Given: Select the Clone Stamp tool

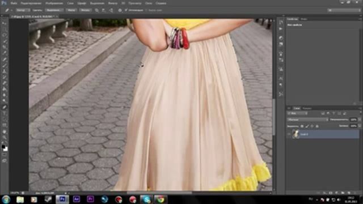Looking at the screenshot, I should point(4,71).
